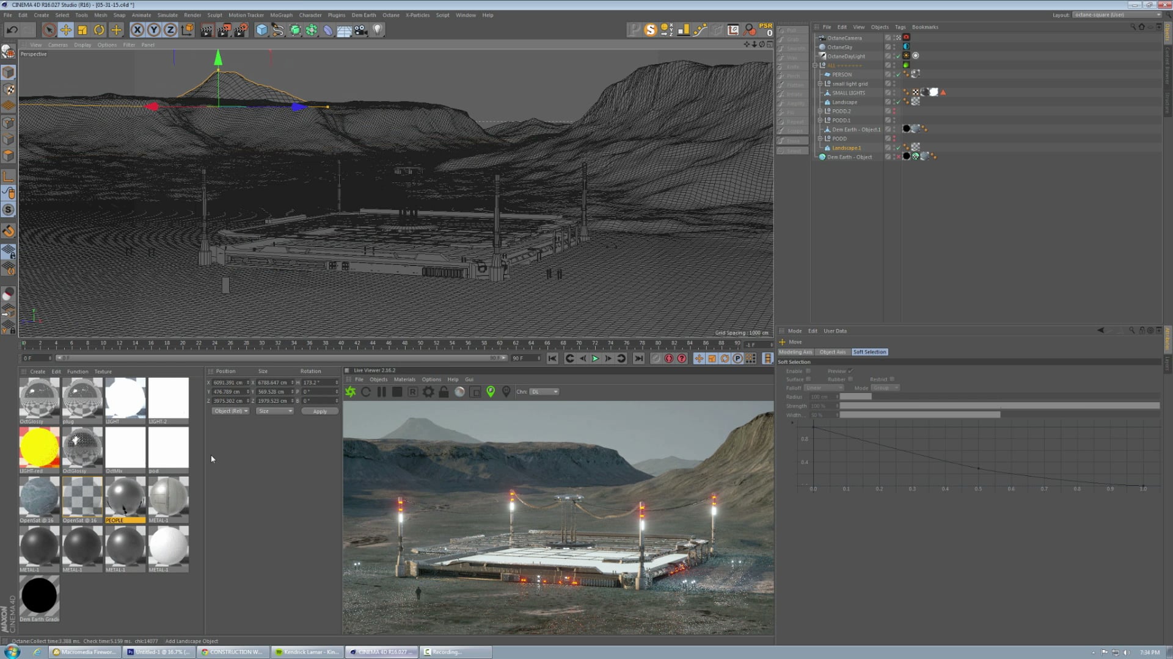Toggle the Z axis lock

170,29
